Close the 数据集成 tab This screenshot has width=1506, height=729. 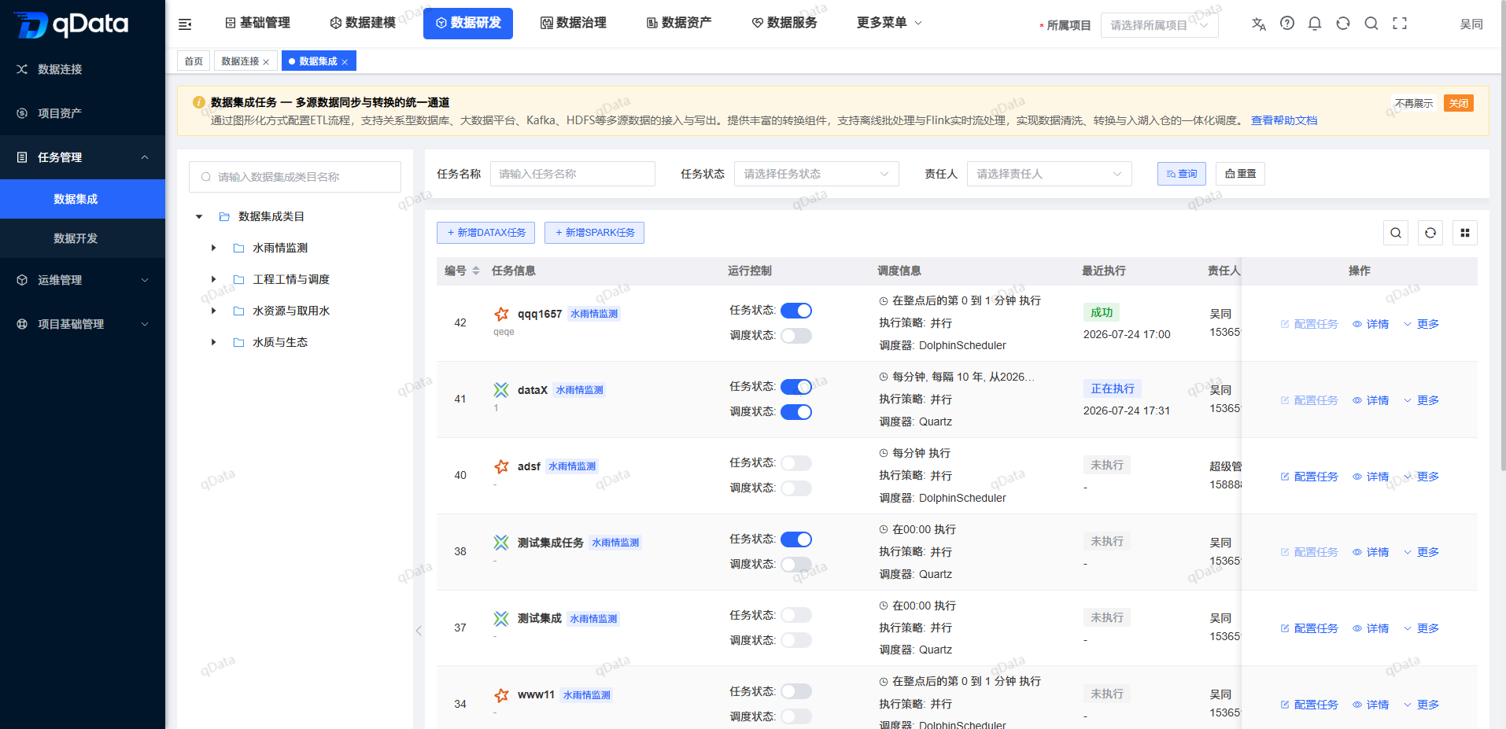[x=345, y=62]
